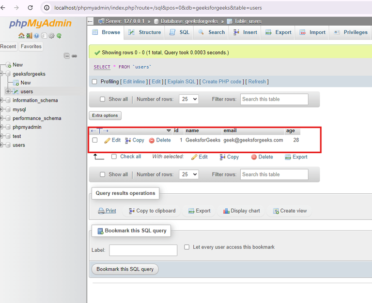This screenshot has width=372, height=303.
Task: Click the link with main panel chain icon
Action: pos(74,56)
